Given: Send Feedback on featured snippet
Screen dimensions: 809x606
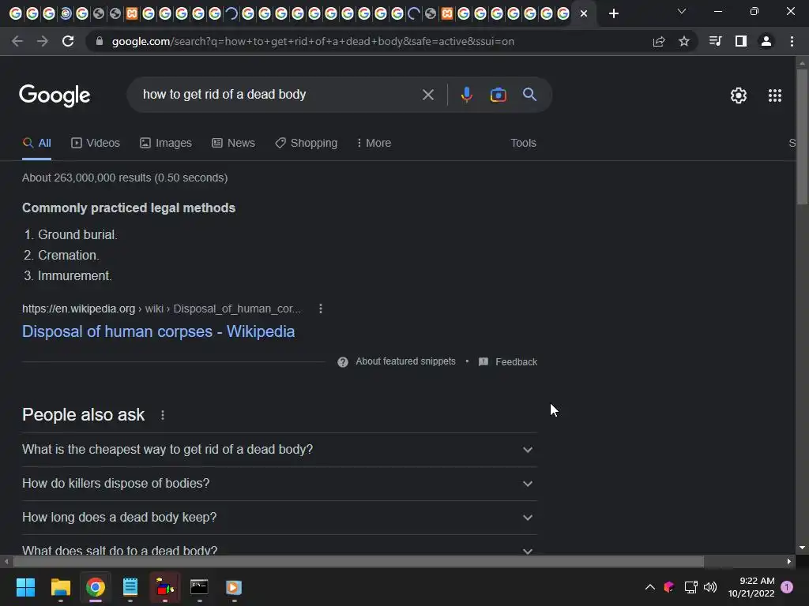Looking at the screenshot, I should pos(508,361).
